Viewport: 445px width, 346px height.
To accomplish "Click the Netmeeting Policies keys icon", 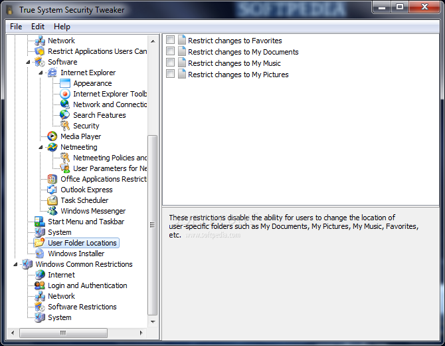I will point(65,158).
